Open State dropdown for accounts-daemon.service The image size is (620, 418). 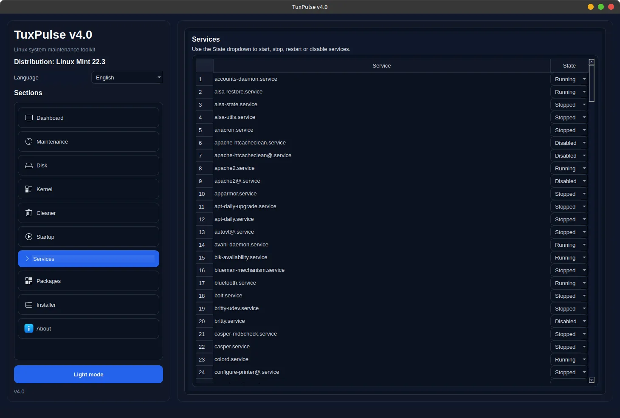pos(569,79)
